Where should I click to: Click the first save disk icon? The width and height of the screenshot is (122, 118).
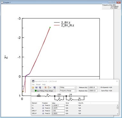[36, 87]
